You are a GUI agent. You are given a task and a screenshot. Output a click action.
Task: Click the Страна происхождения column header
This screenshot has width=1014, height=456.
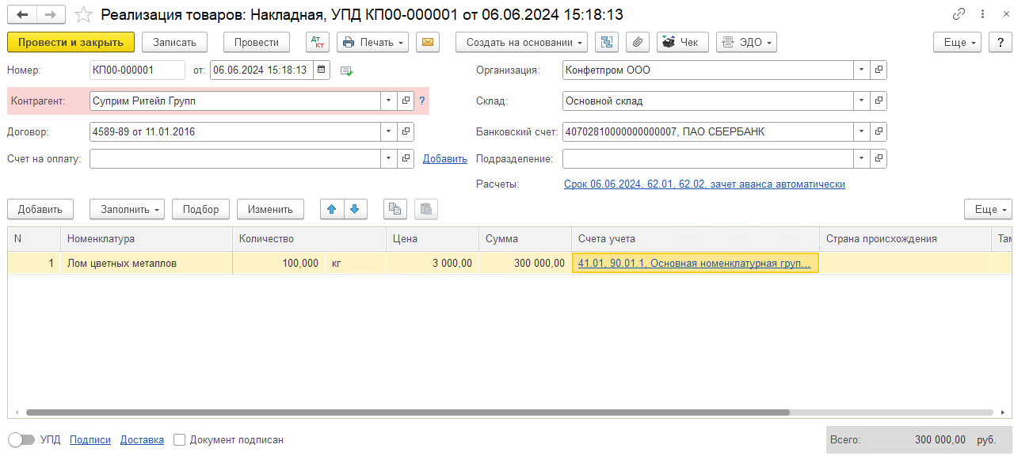click(905, 238)
